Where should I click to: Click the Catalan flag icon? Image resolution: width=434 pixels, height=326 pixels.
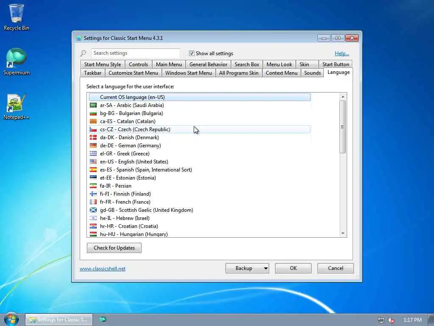(x=93, y=121)
